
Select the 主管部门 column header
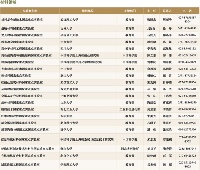click(129, 11)
